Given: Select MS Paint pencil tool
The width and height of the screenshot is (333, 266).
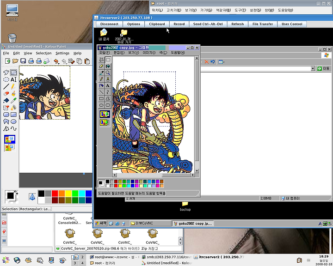Looking at the screenshot, I should pyautogui.click(x=101, y=79).
